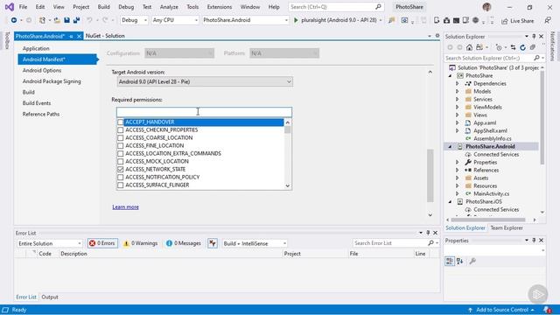Image resolution: width=560 pixels, height=315 pixels.
Task: Open the Build menu
Action: [103, 7]
